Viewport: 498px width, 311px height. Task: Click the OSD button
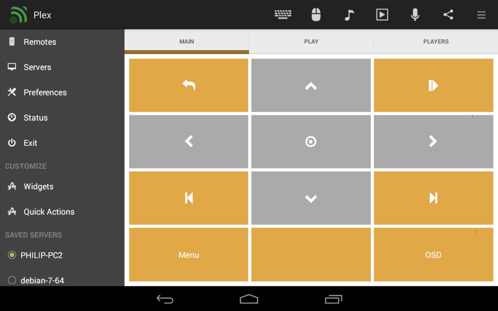433,255
